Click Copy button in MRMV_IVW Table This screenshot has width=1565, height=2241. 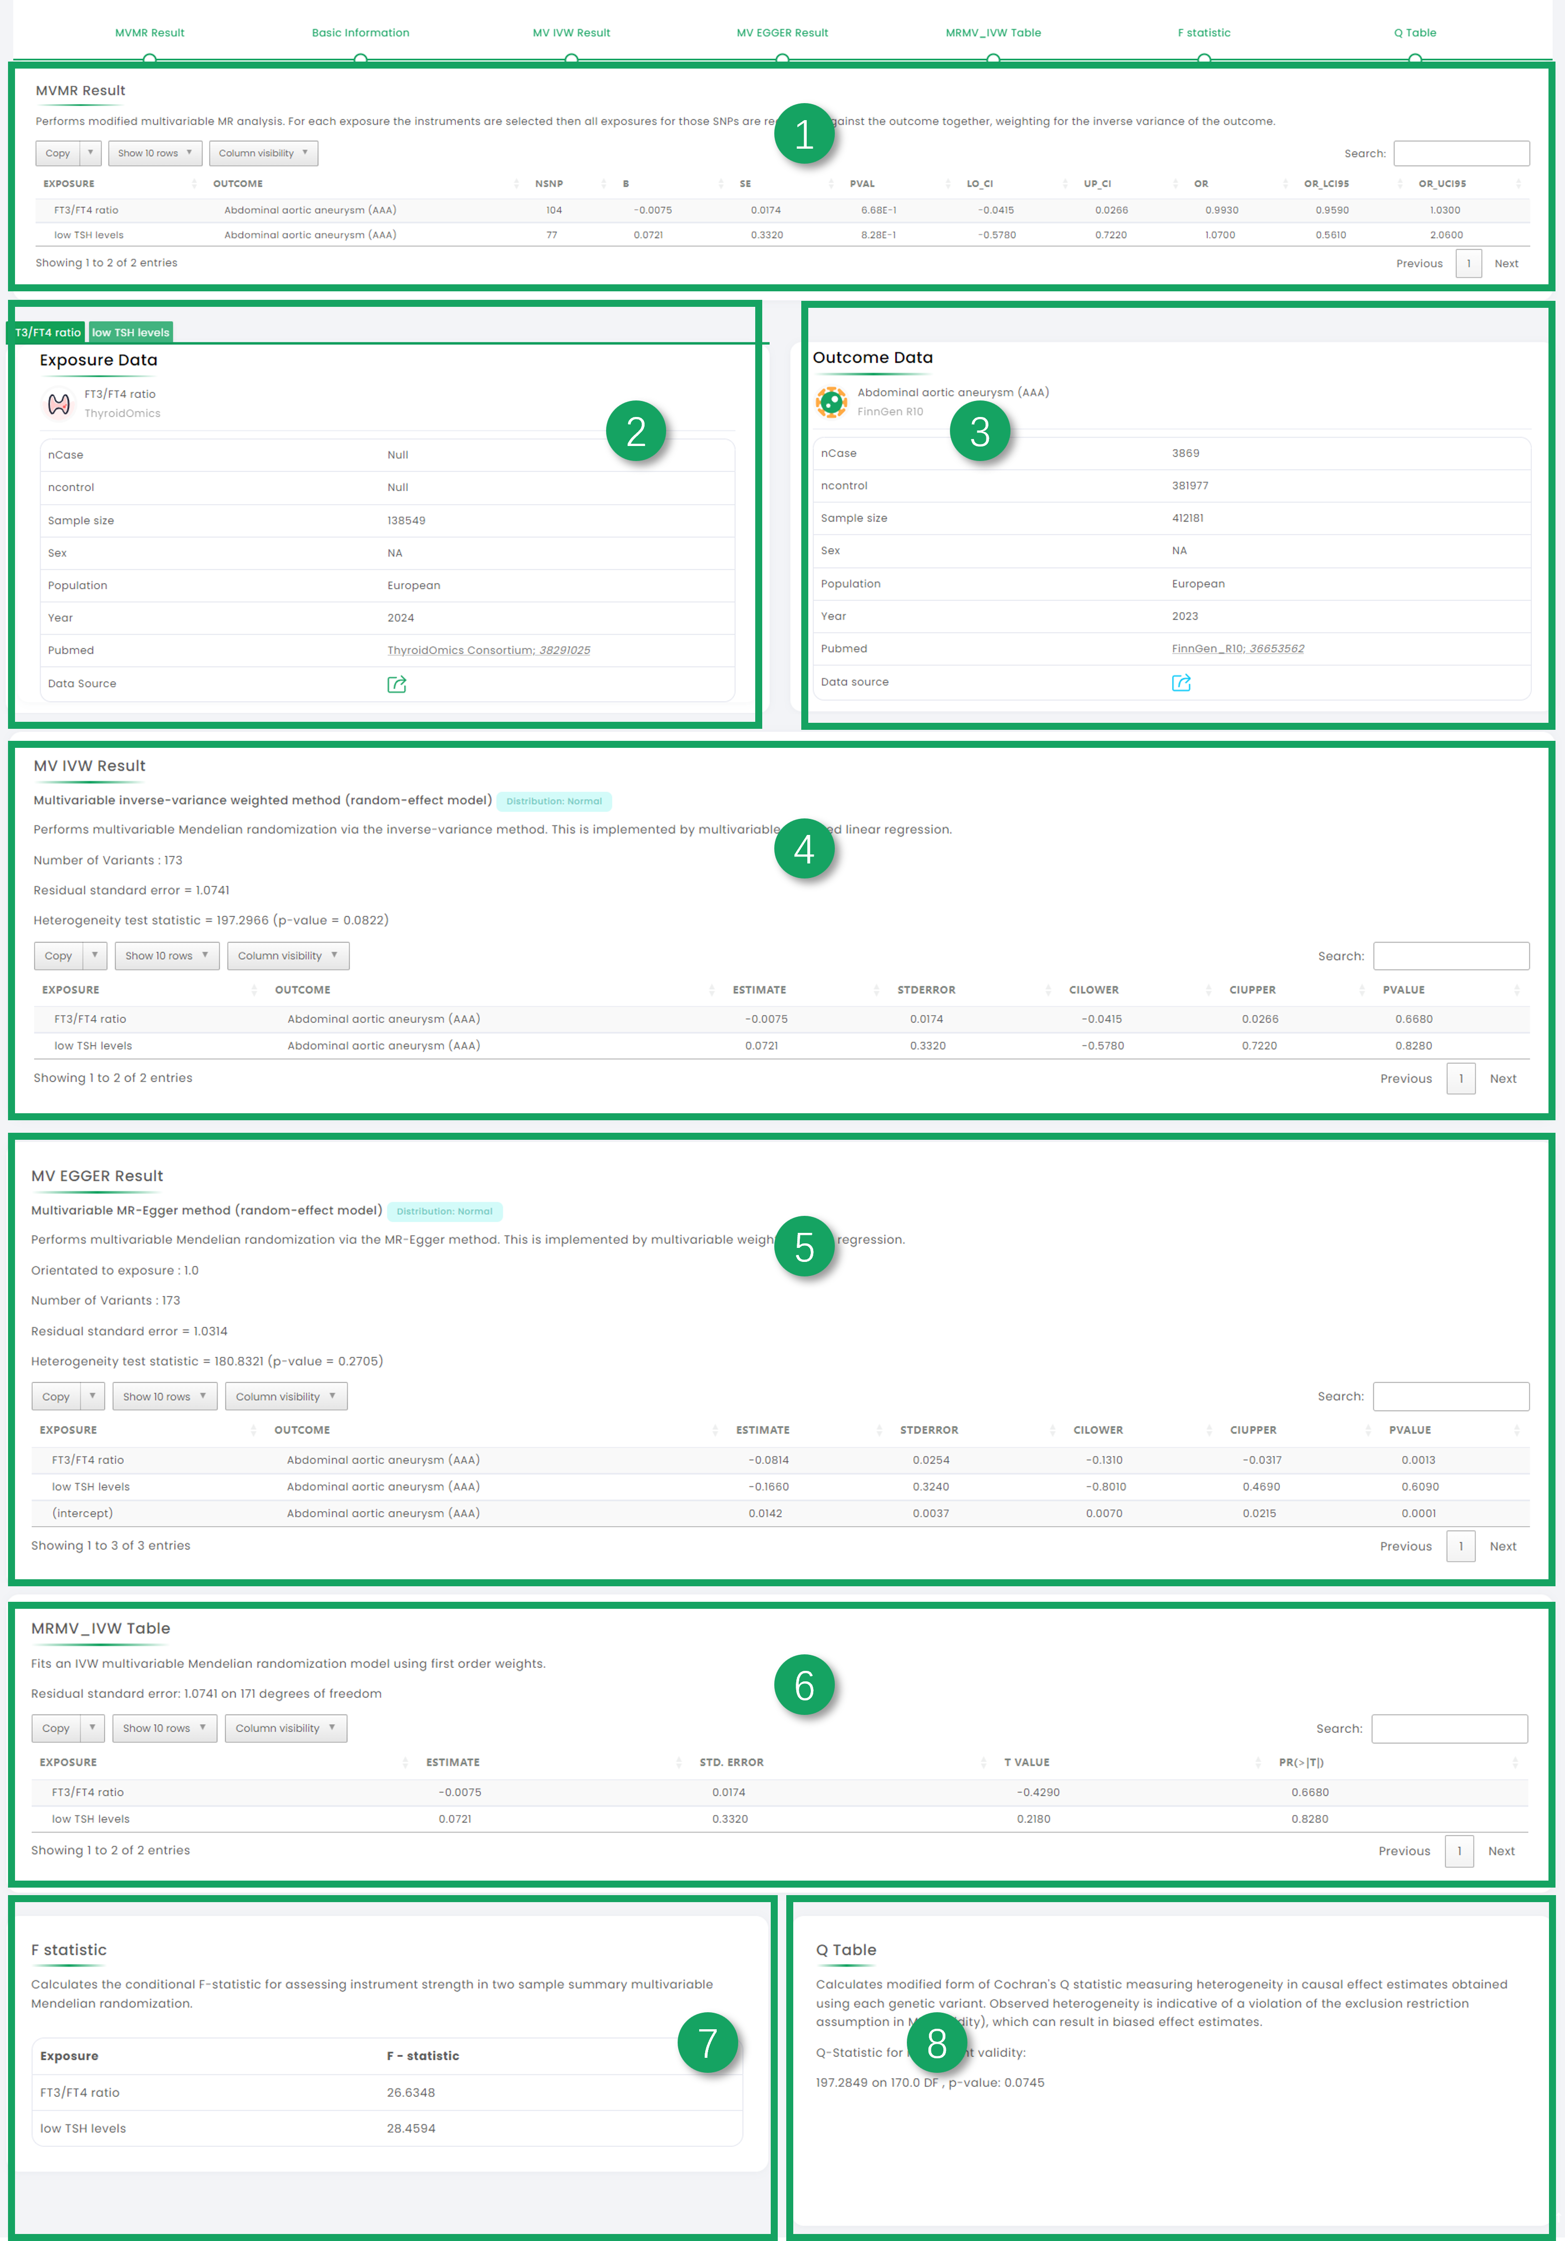pos(56,1727)
